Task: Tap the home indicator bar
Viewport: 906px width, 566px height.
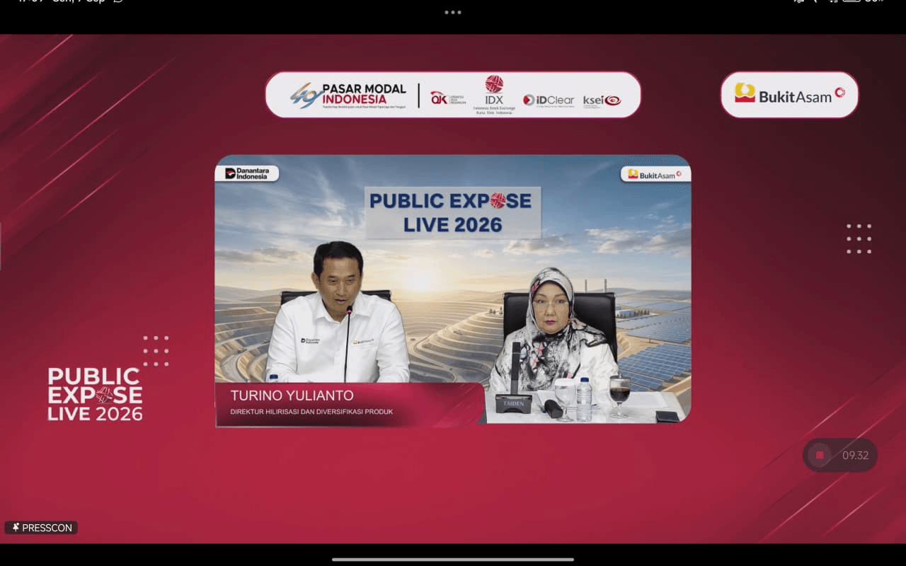Action: pos(453,559)
